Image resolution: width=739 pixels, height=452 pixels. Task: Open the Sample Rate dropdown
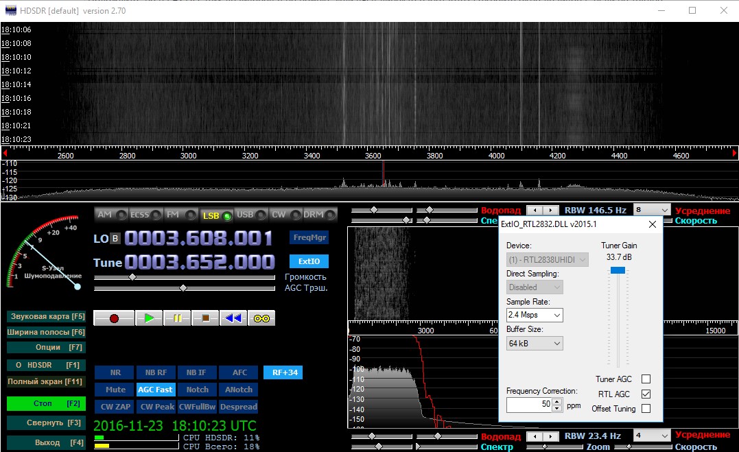click(x=535, y=315)
